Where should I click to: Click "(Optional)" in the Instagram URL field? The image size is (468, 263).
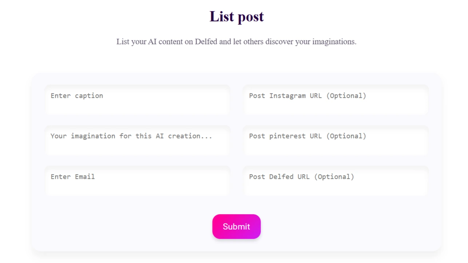point(346,96)
